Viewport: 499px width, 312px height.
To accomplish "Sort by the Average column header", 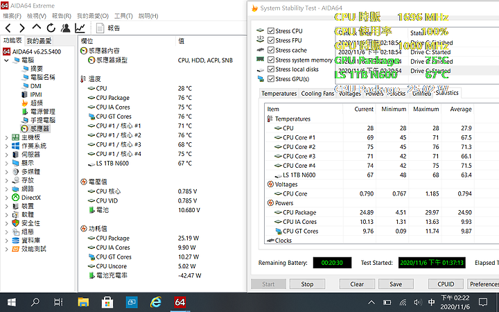I will [x=458, y=110].
